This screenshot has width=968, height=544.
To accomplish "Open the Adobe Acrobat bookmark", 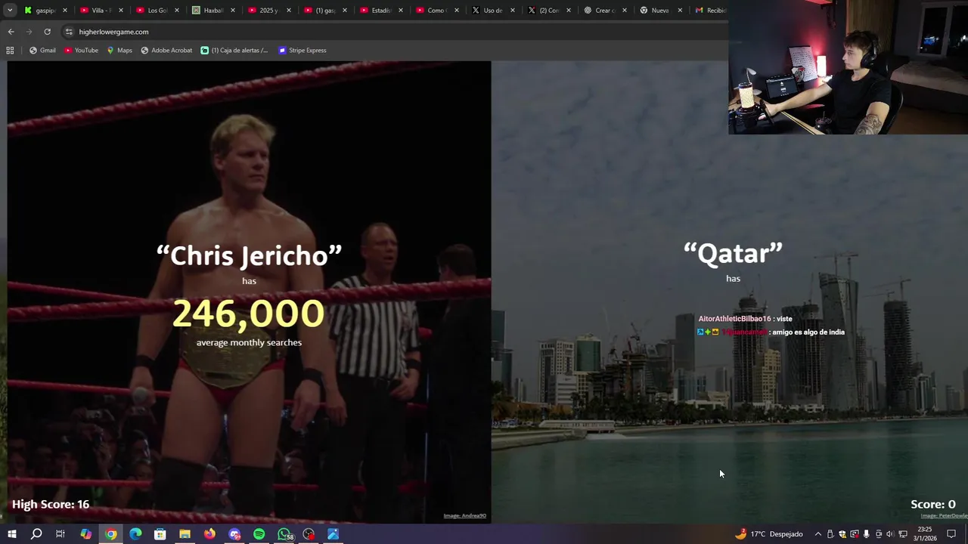I will pos(166,51).
